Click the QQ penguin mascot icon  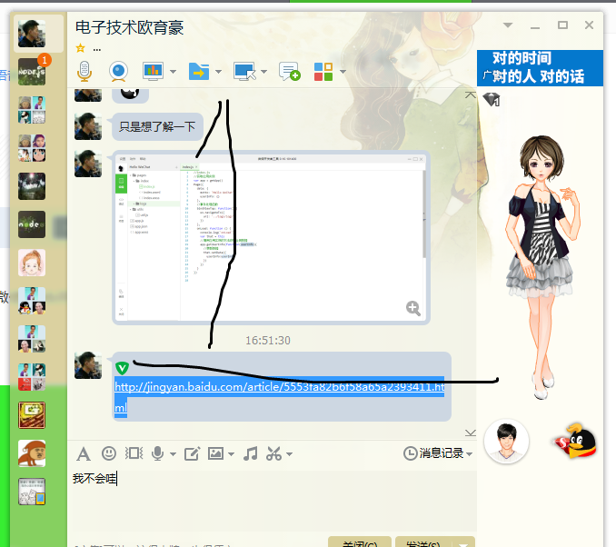tap(576, 441)
